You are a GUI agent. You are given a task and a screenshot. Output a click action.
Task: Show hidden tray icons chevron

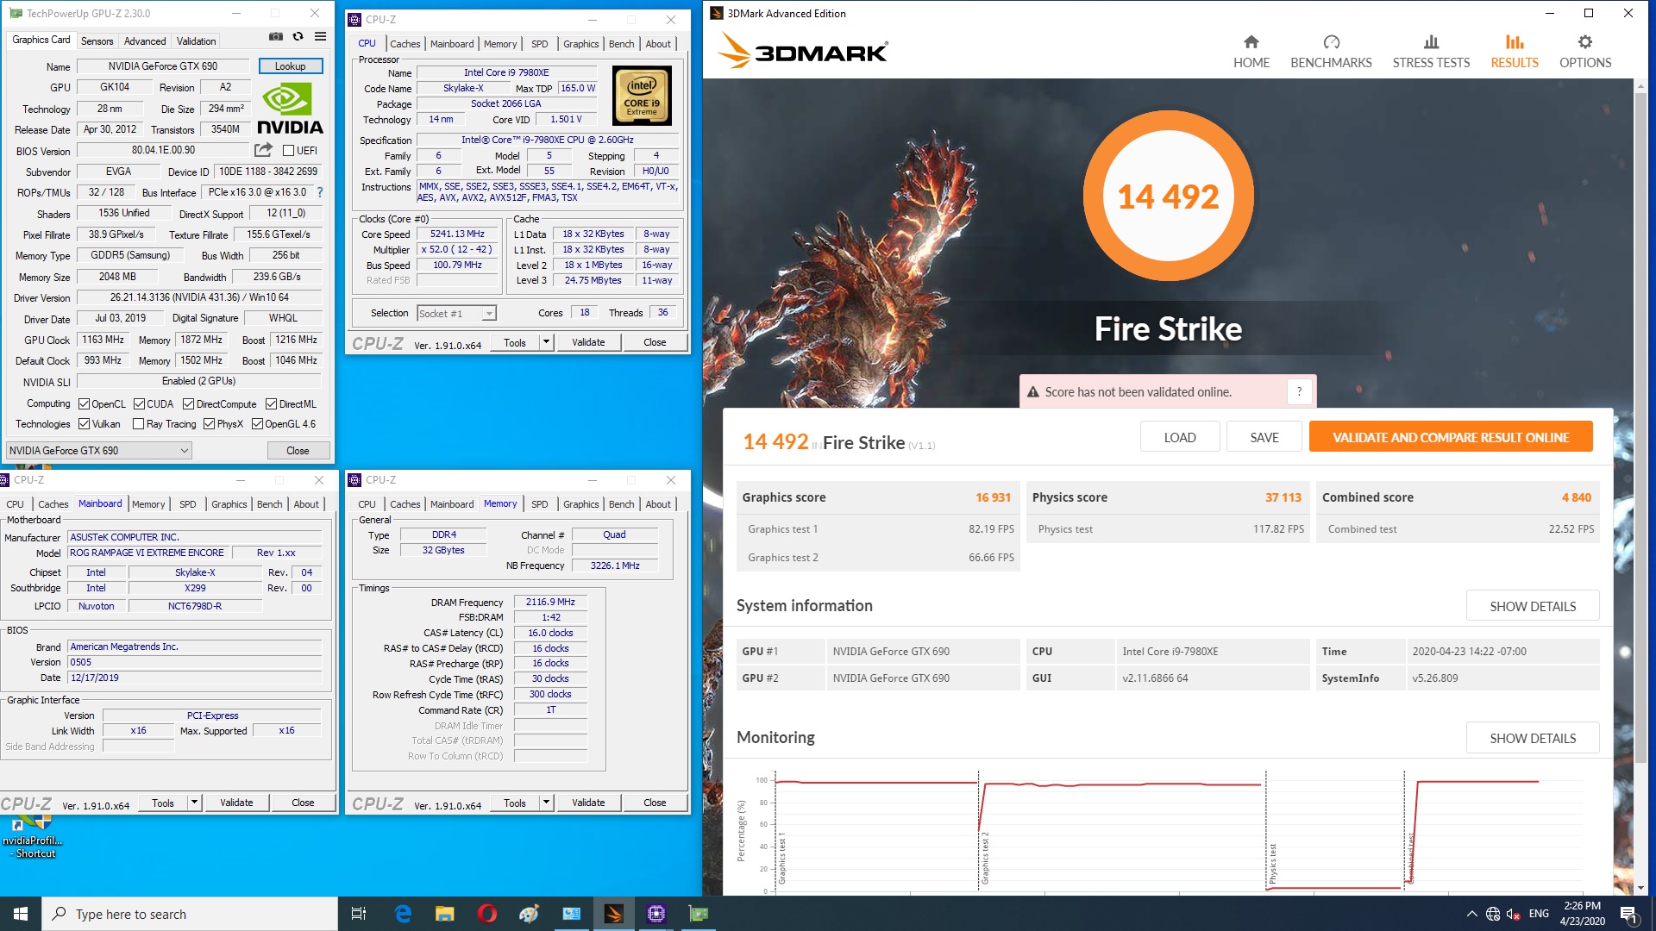1471,914
